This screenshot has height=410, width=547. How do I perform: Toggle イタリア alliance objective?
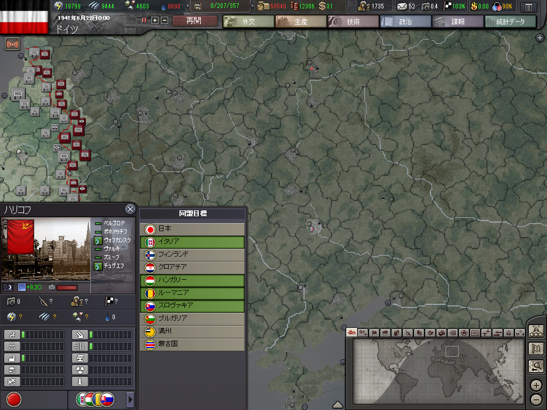tap(192, 242)
